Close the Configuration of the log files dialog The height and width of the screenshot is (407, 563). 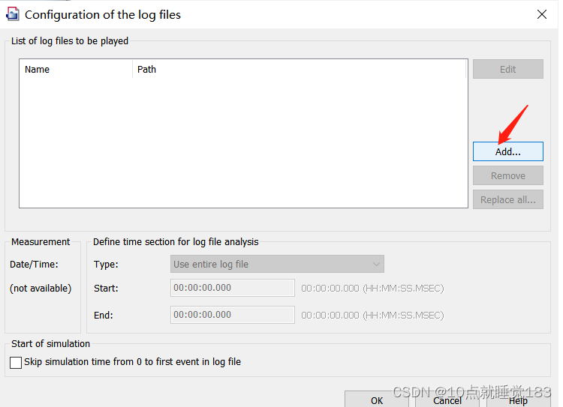coord(542,14)
